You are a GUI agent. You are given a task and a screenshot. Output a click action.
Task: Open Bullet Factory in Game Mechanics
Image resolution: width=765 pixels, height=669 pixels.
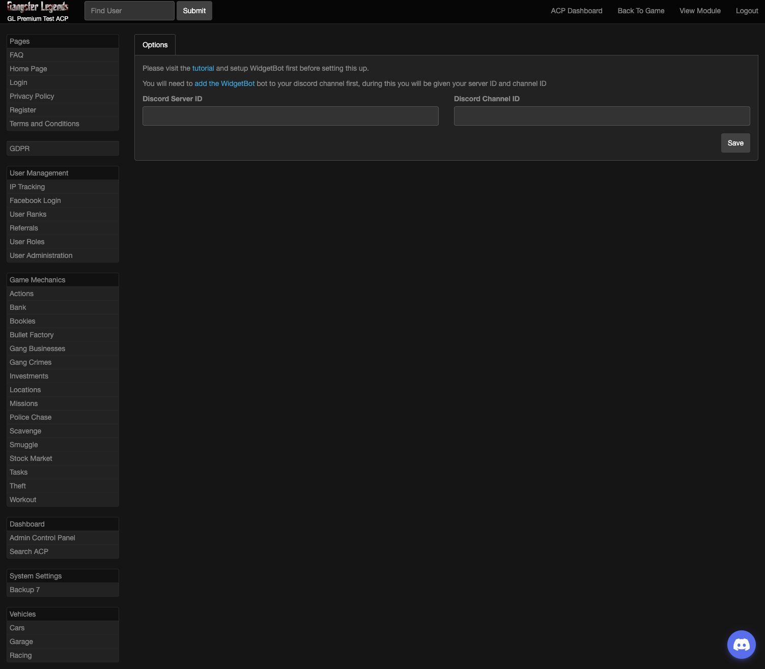pos(32,335)
